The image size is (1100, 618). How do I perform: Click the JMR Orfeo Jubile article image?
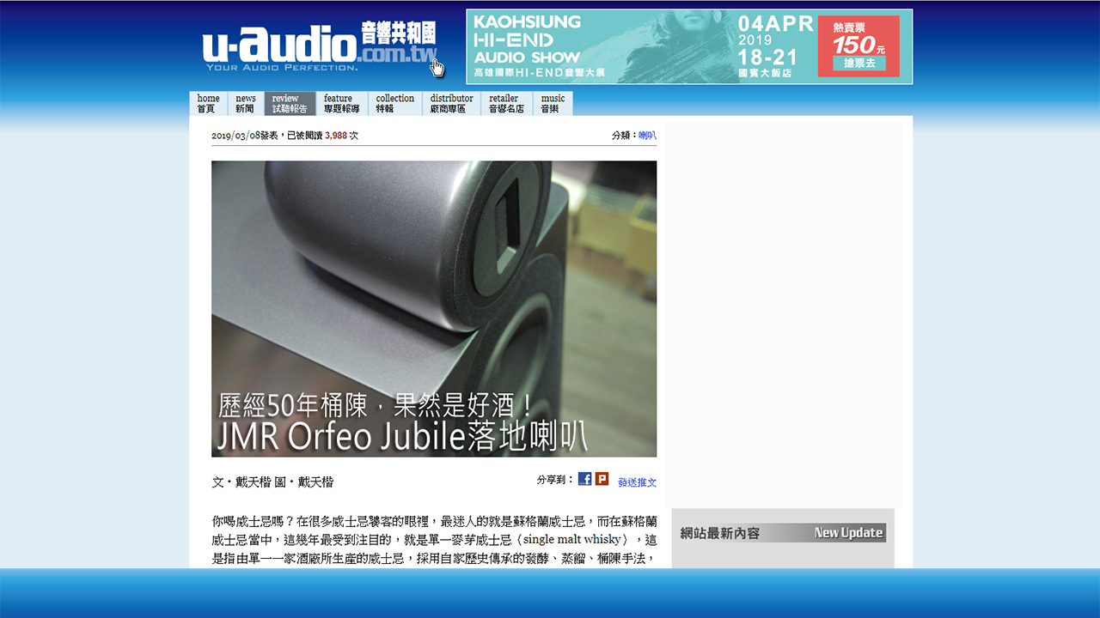coord(434,309)
